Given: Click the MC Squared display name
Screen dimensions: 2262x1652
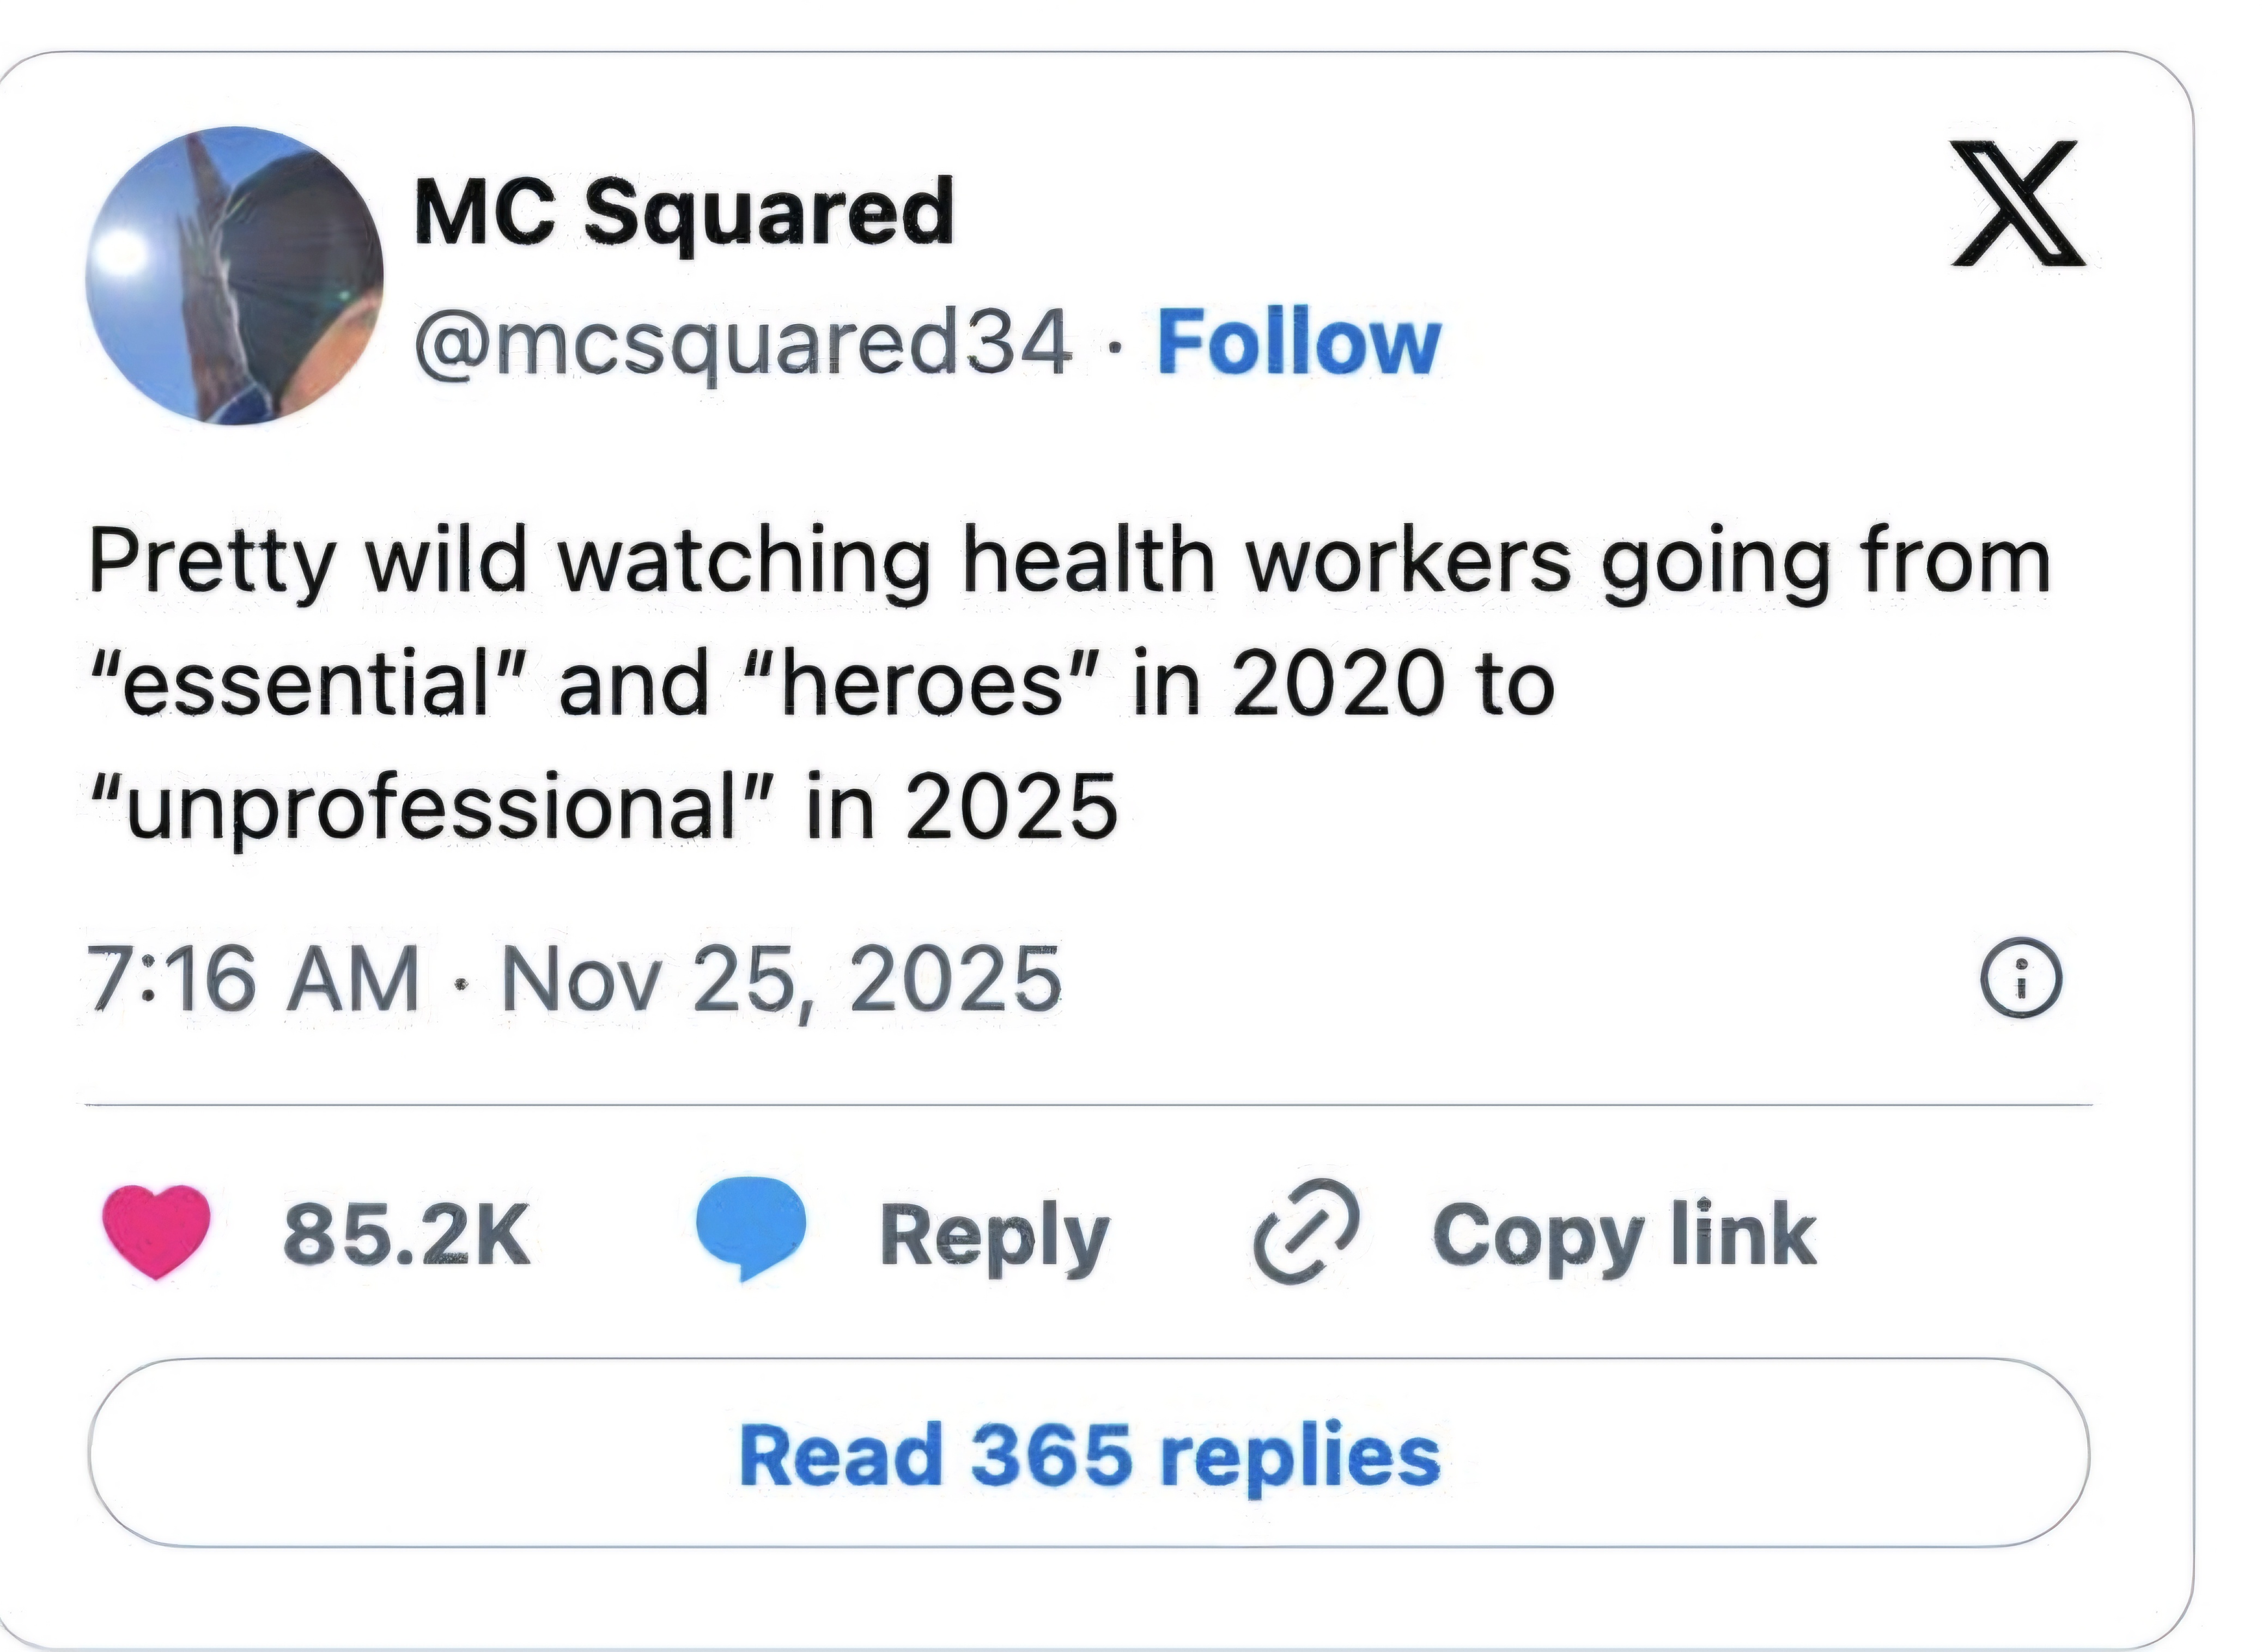Looking at the screenshot, I should 684,212.
